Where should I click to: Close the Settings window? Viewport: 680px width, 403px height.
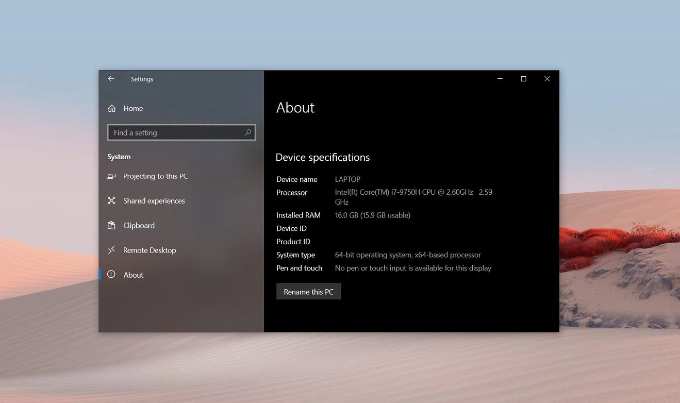547,79
